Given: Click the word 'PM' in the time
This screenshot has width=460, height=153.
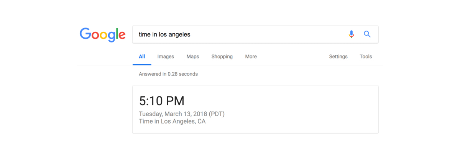Looking at the screenshot, I should 175,101.
